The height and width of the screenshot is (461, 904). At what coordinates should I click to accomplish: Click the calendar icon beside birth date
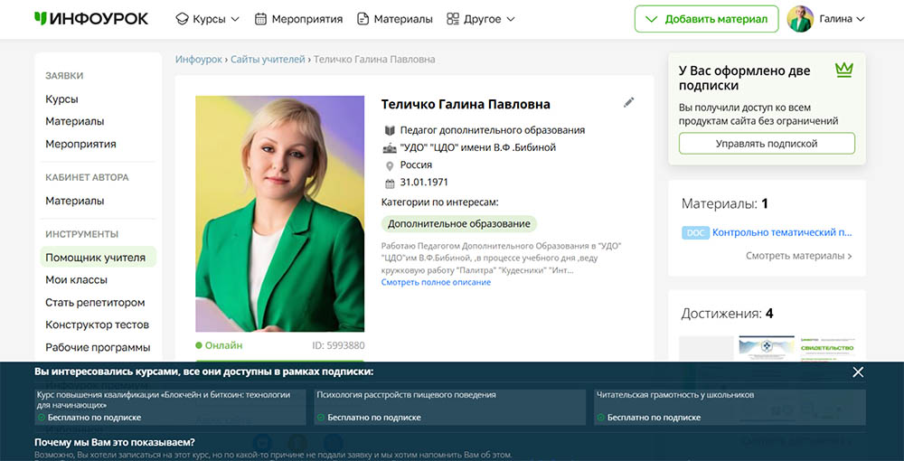click(x=390, y=183)
